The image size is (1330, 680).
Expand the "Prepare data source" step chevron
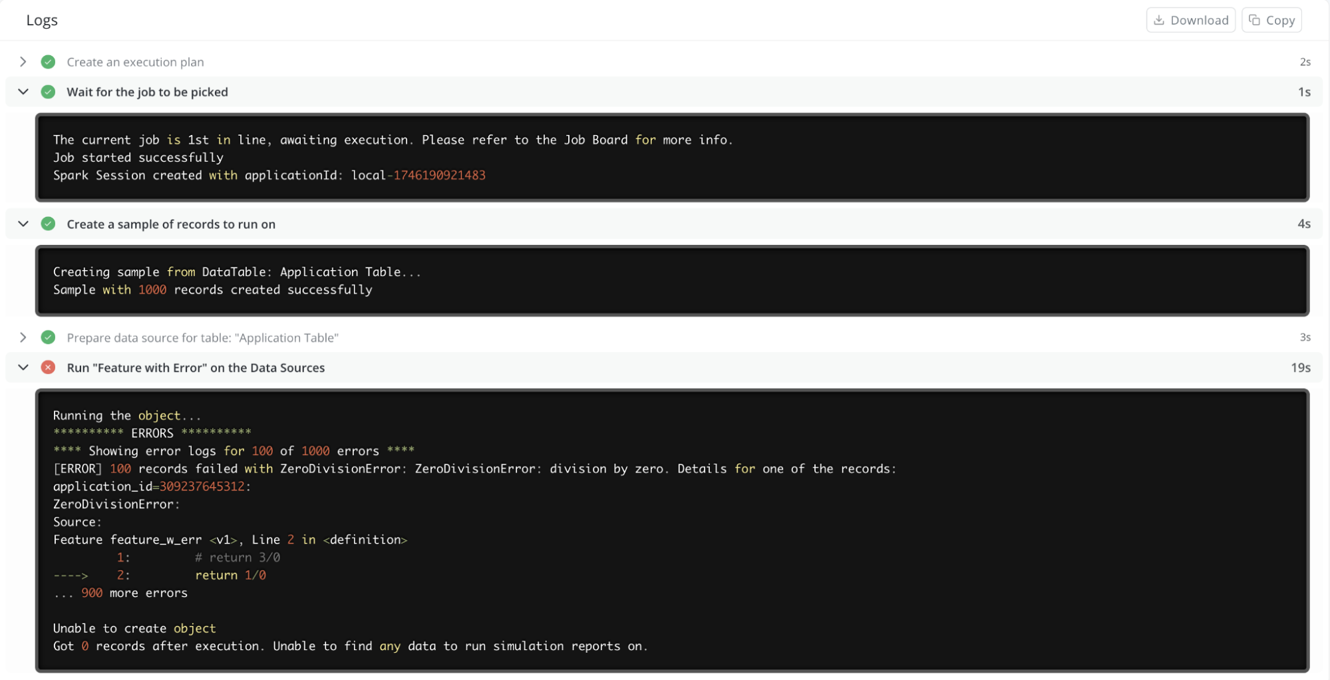(23, 337)
